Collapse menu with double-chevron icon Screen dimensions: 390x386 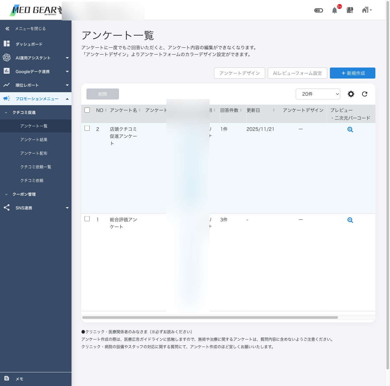coord(7,29)
